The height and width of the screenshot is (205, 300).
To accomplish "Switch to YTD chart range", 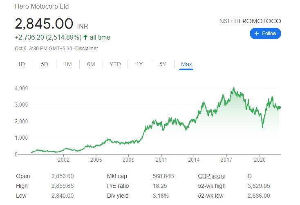I will point(115,64).
